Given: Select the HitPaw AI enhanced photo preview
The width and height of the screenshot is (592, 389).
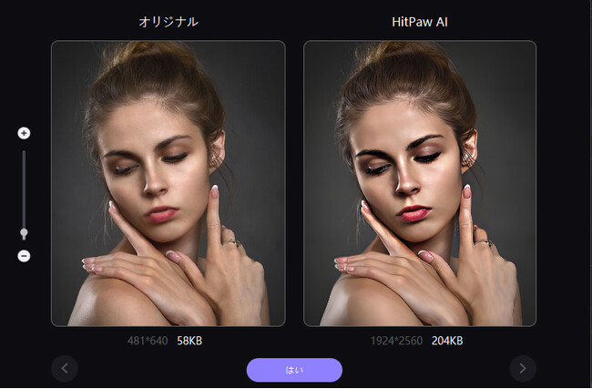Looking at the screenshot, I should point(420,183).
